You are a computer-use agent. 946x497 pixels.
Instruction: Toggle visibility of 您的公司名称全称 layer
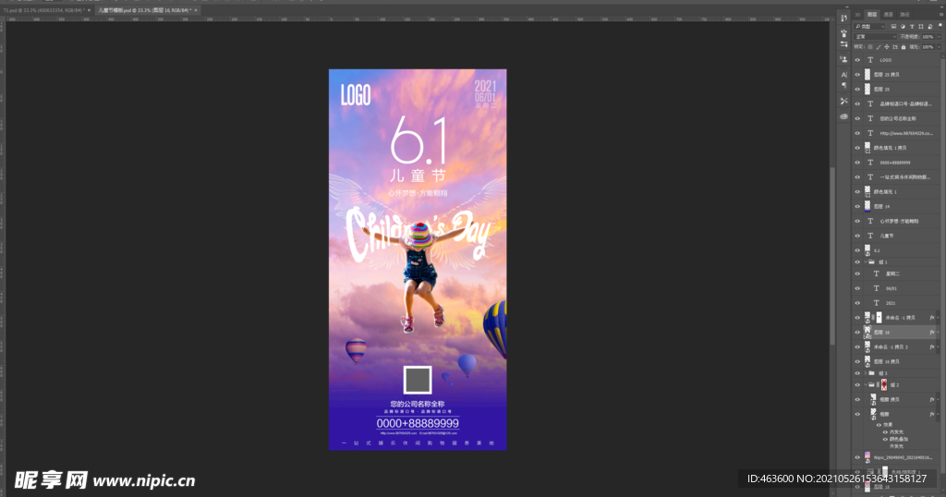tap(857, 118)
